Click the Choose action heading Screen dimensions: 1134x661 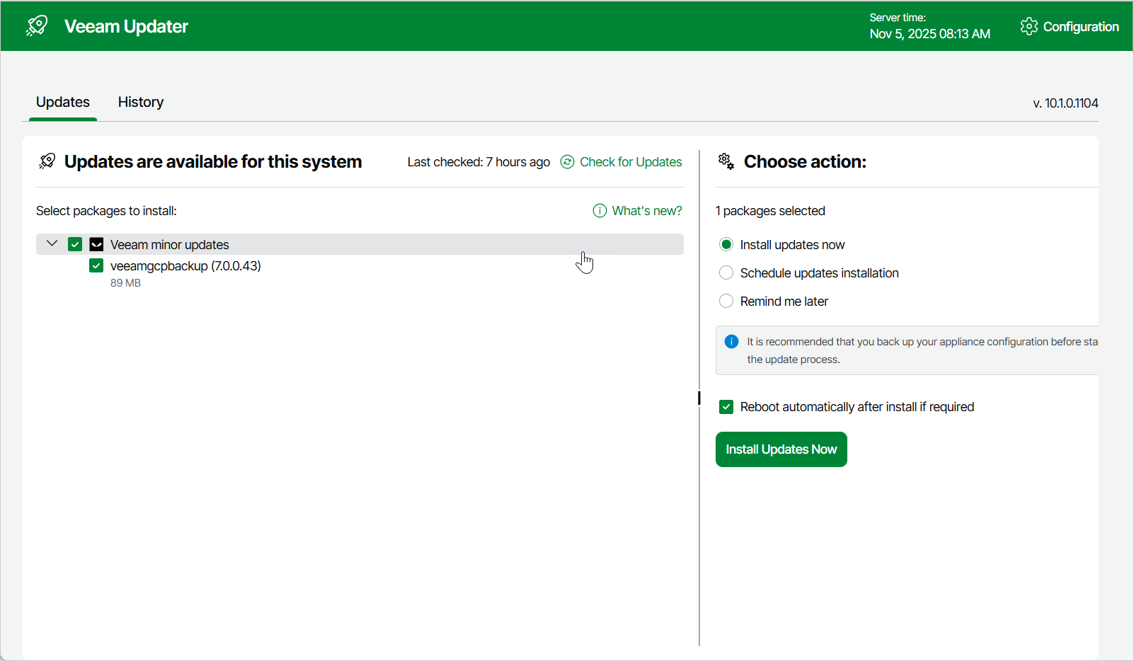coord(805,161)
